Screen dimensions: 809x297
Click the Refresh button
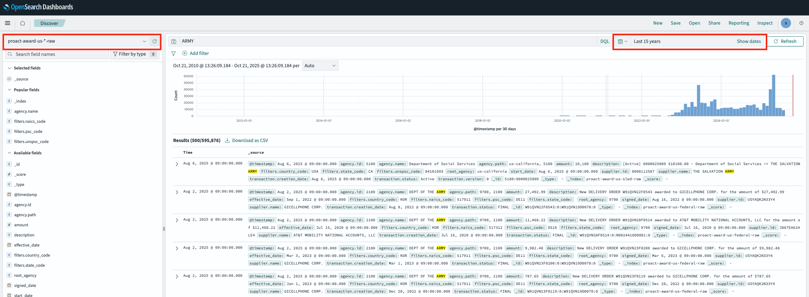point(785,41)
